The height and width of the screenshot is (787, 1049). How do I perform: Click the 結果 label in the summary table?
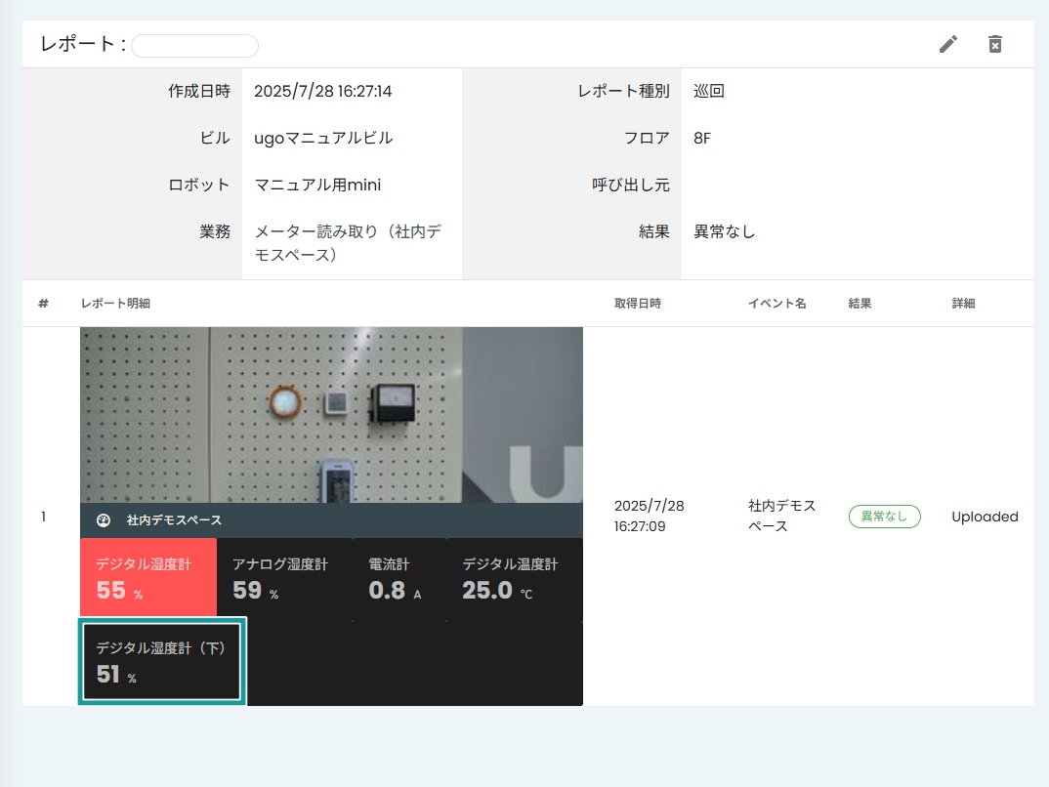pyautogui.click(x=654, y=231)
